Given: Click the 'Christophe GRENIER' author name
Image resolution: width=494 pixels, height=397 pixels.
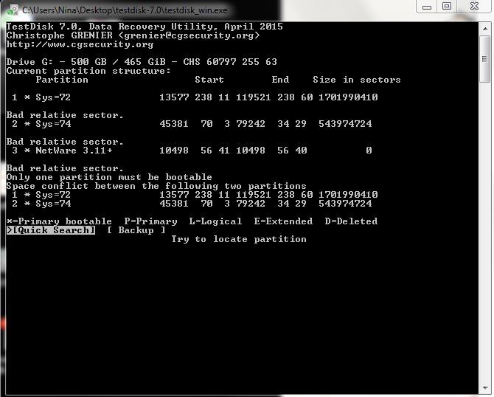Looking at the screenshot, I should 60,35.
